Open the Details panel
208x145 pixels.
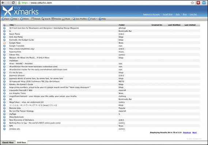tap(36, 19)
